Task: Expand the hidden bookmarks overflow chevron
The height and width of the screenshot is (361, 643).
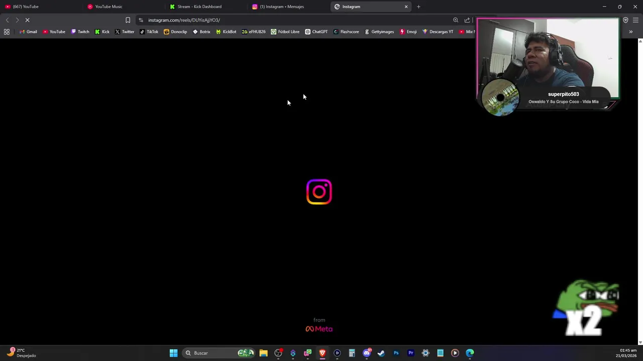Action: (x=630, y=32)
